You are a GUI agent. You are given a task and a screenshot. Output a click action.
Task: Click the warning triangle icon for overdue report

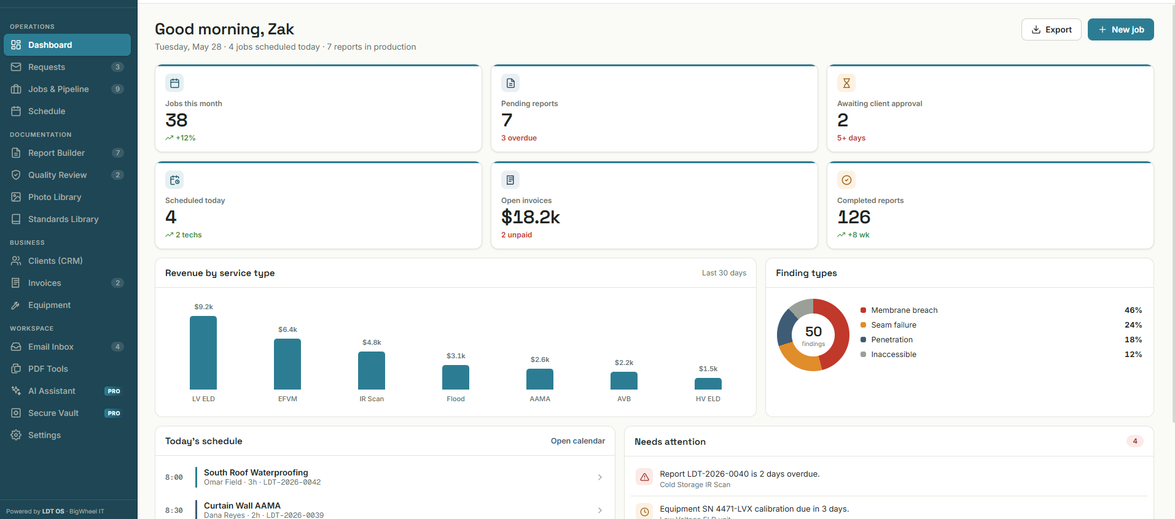[644, 477]
